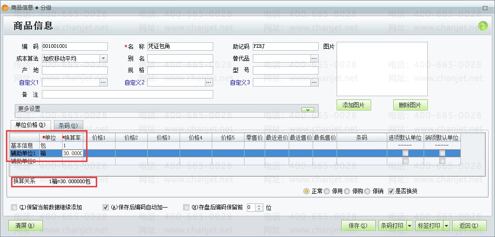Screen dimensions: 495x237
Task: Click the 箱 unit cell
Action: 51,153
